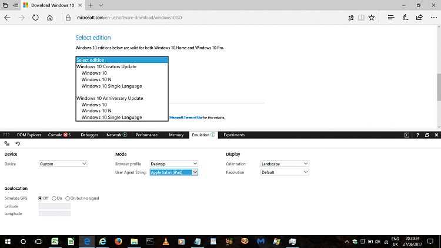Image resolution: width=441 pixels, height=248 pixels.
Task: Click the address bar URL
Action: tap(129, 18)
